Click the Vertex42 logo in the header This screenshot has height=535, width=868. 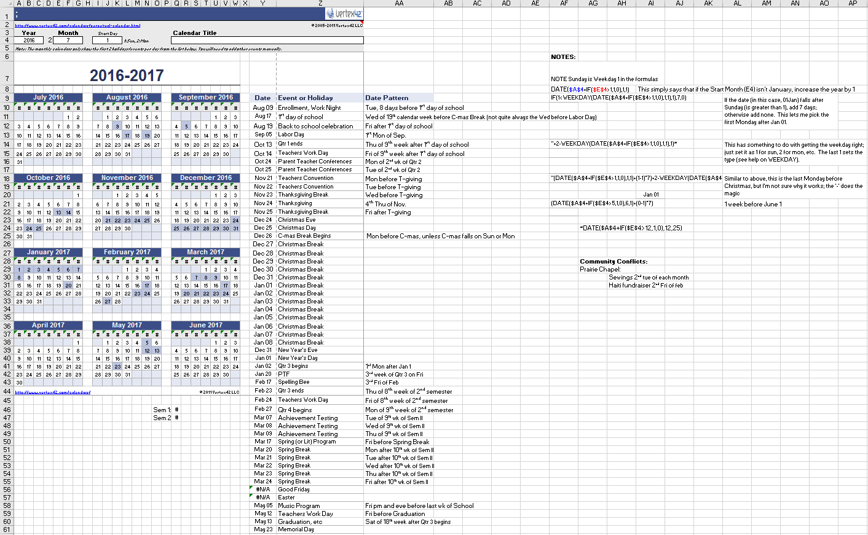[x=344, y=14]
